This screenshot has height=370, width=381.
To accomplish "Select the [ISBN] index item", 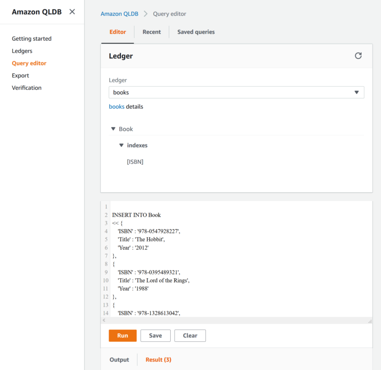I will [x=135, y=162].
